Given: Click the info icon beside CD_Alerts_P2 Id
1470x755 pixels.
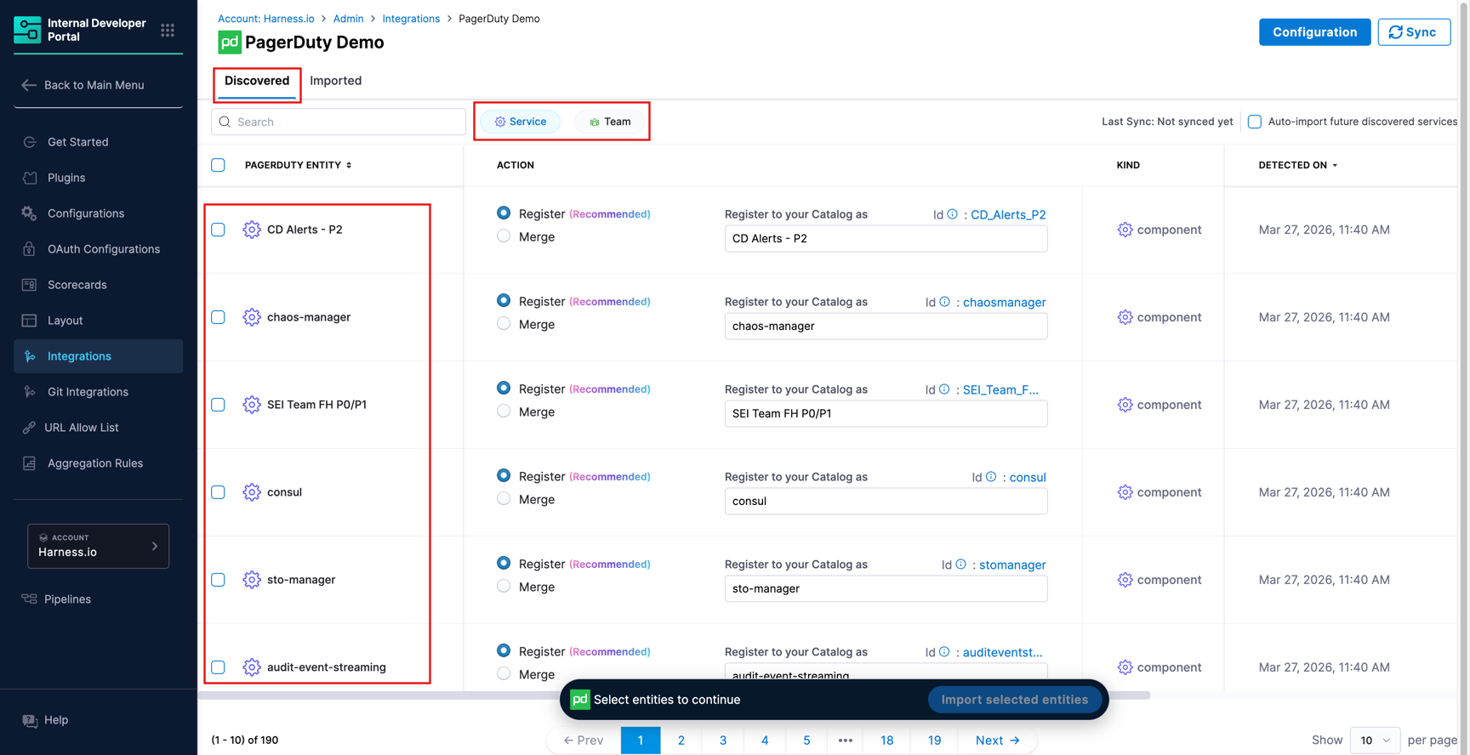Looking at the screenshot, I should (952, 214).
